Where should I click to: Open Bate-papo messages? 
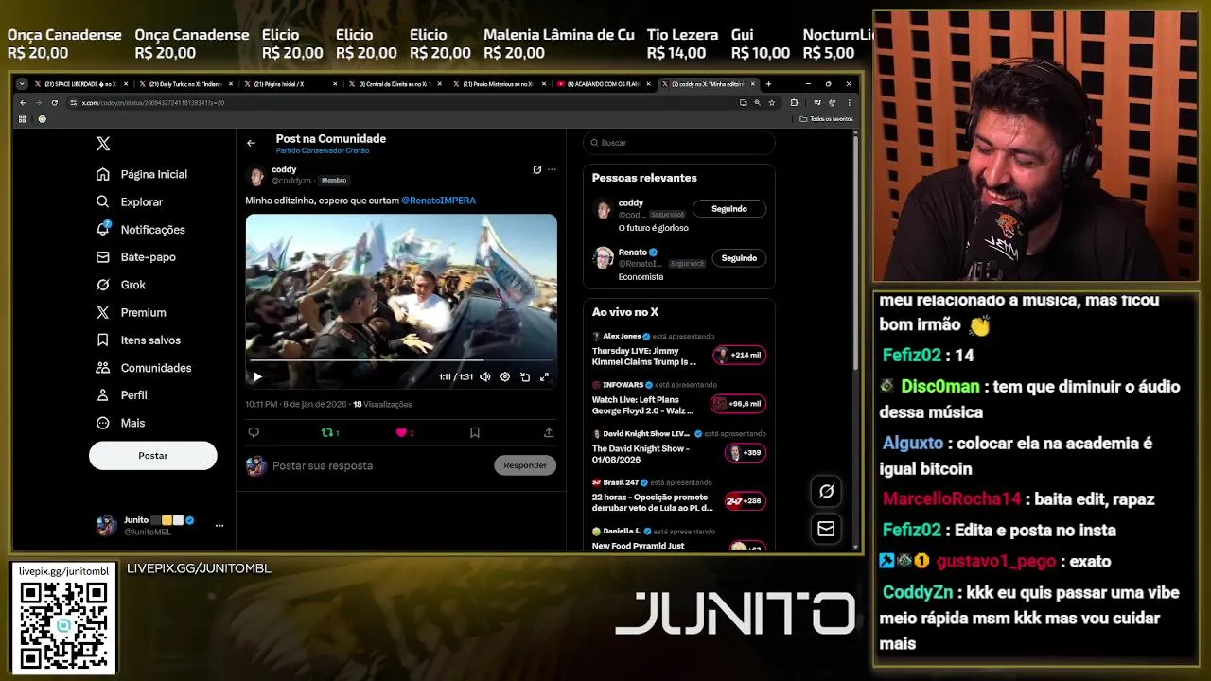point(135,256)
